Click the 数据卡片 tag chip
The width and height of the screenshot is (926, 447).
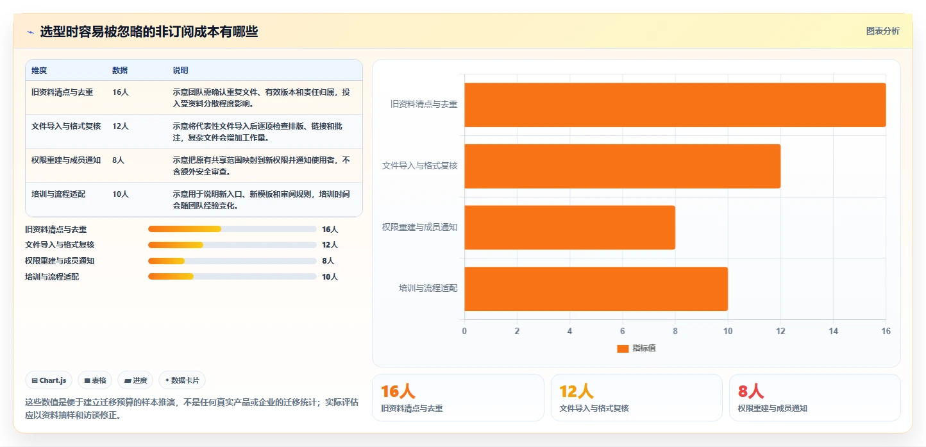tap(182, 380)
